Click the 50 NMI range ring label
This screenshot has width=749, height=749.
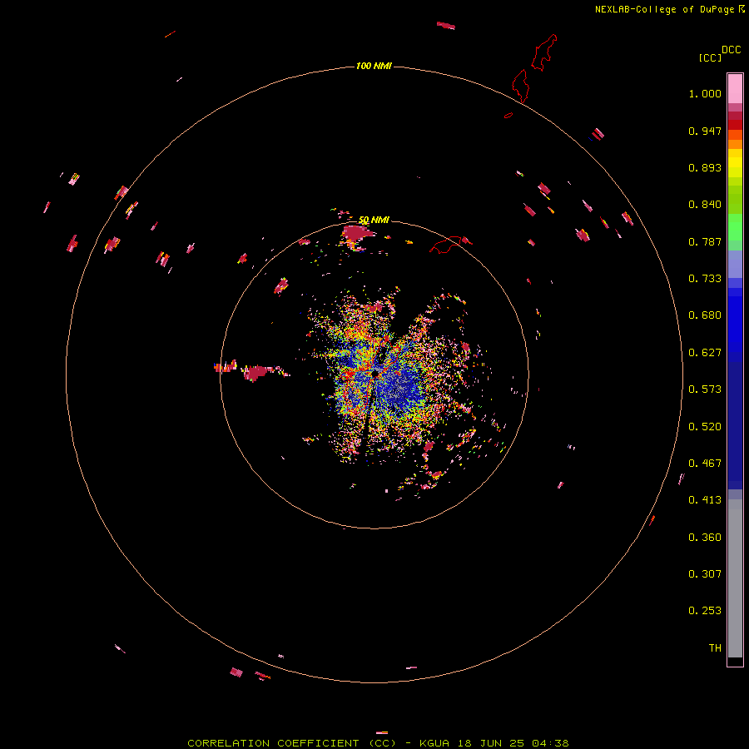click(374, 220)
